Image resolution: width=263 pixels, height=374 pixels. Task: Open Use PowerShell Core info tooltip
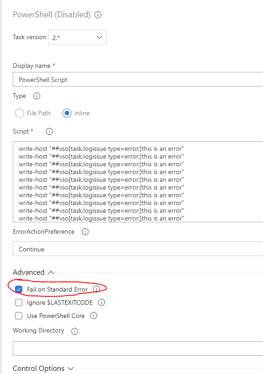pyautogui.click(x=93, y=316)
